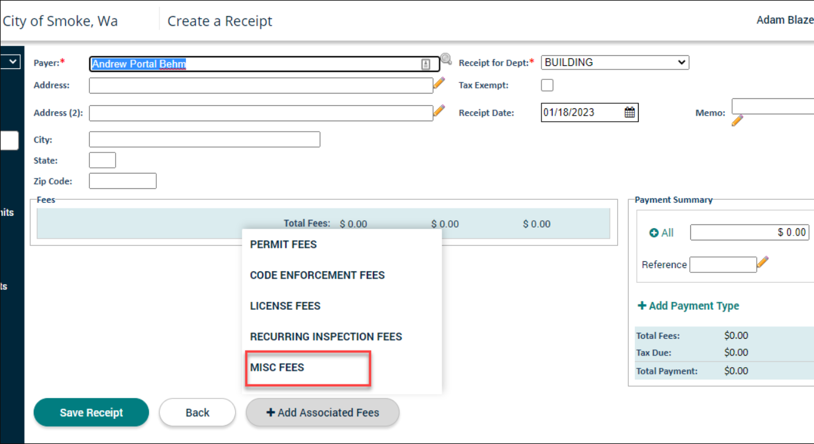Click the Add Associated Fees button
Viewport: 814px width, 444px height.
(x=322, y=413)
